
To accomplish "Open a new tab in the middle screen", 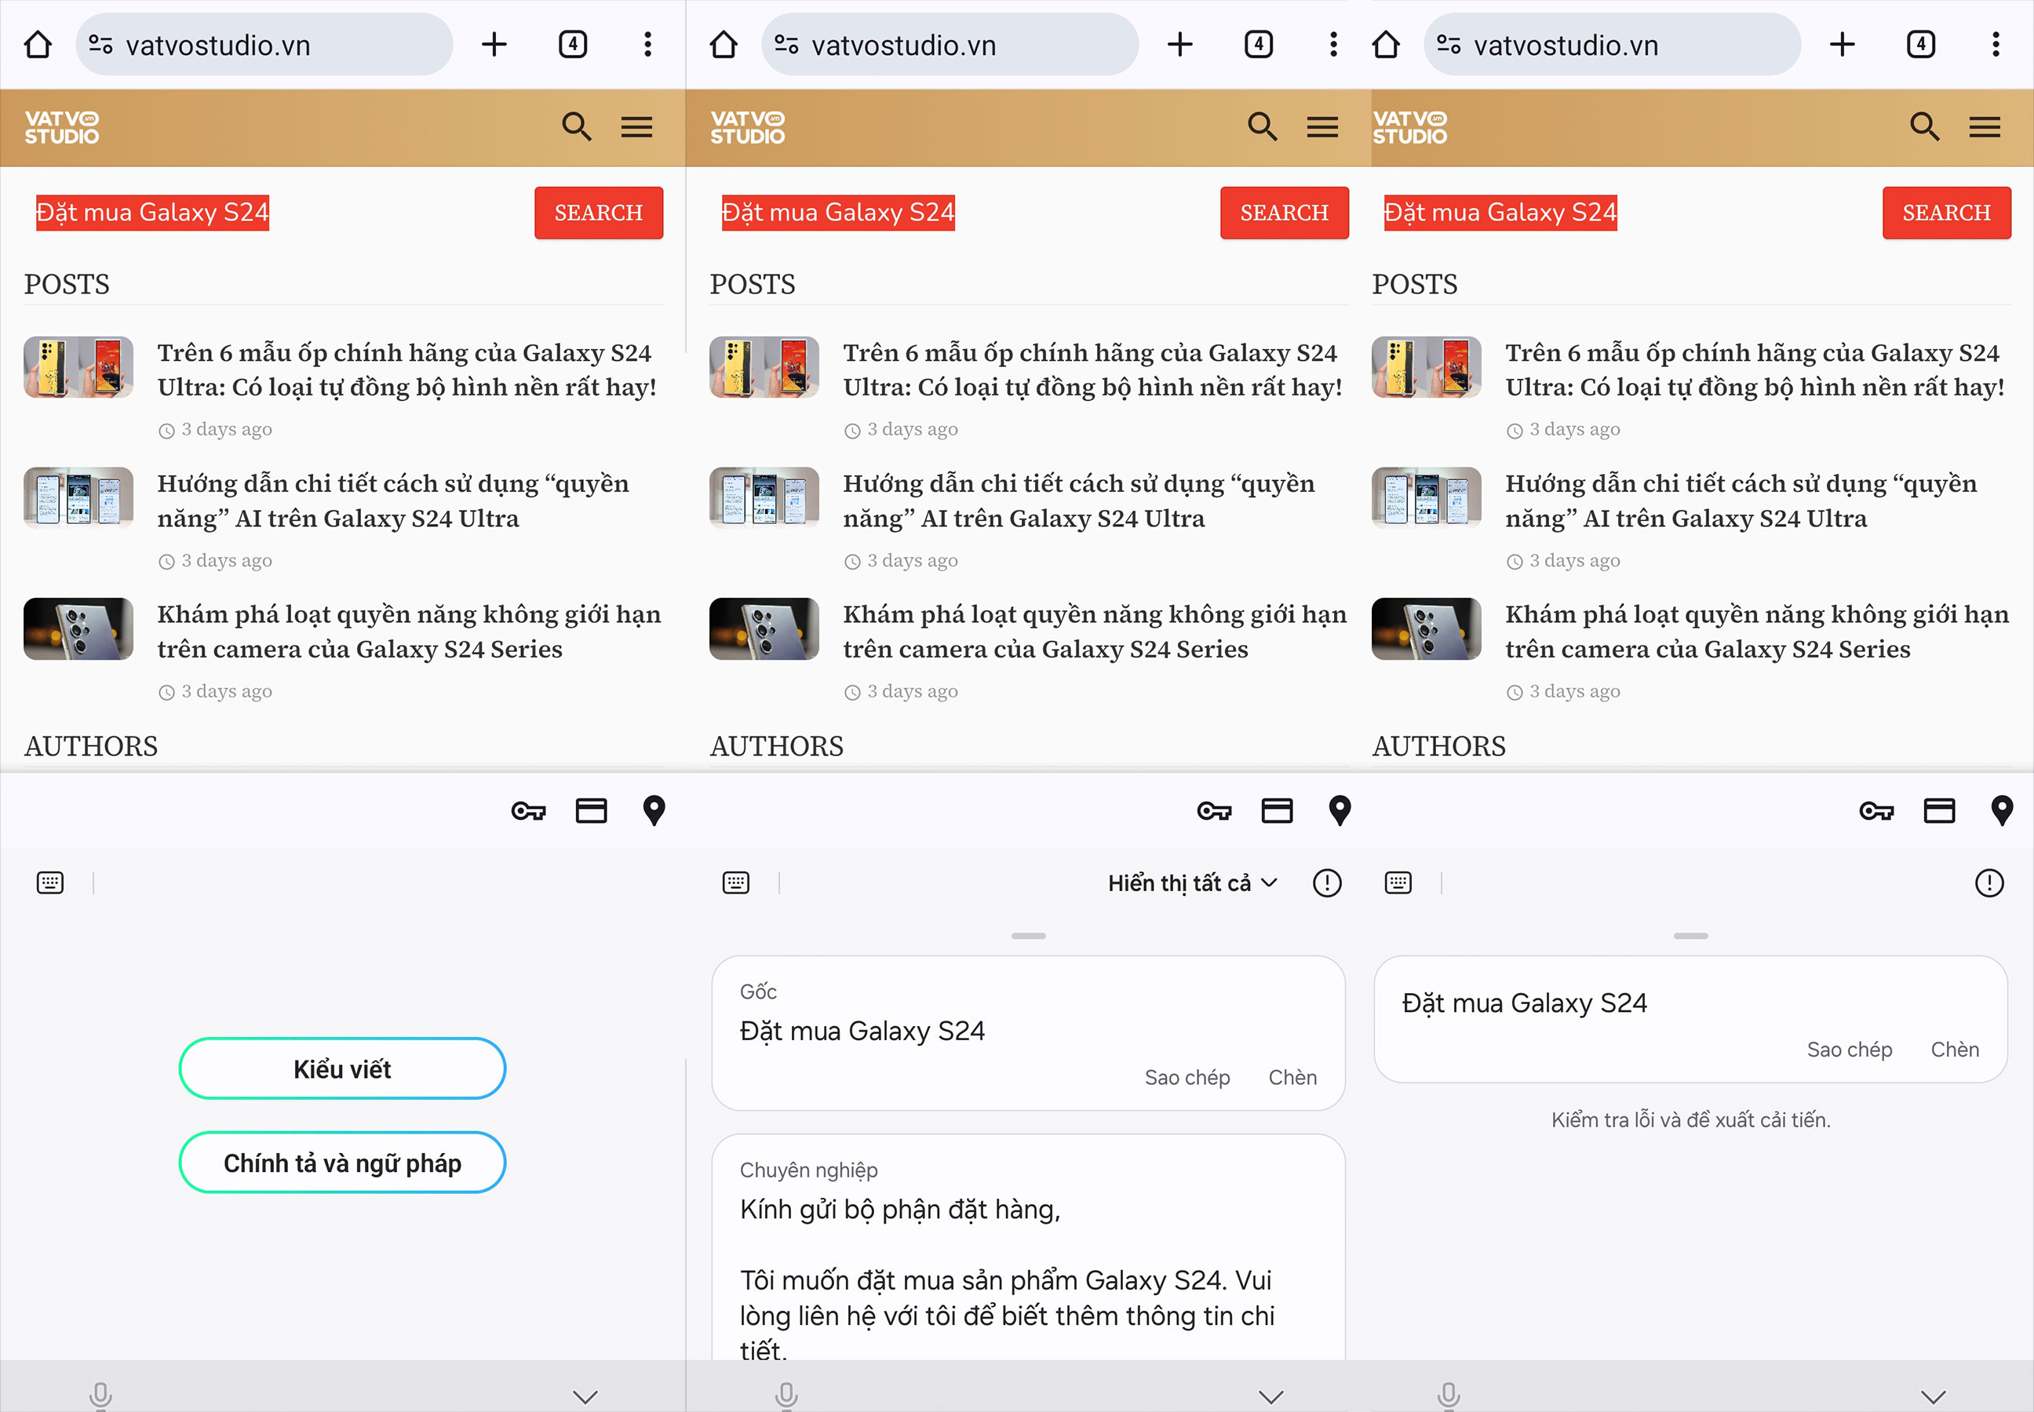I will [x=1180, y=44].
